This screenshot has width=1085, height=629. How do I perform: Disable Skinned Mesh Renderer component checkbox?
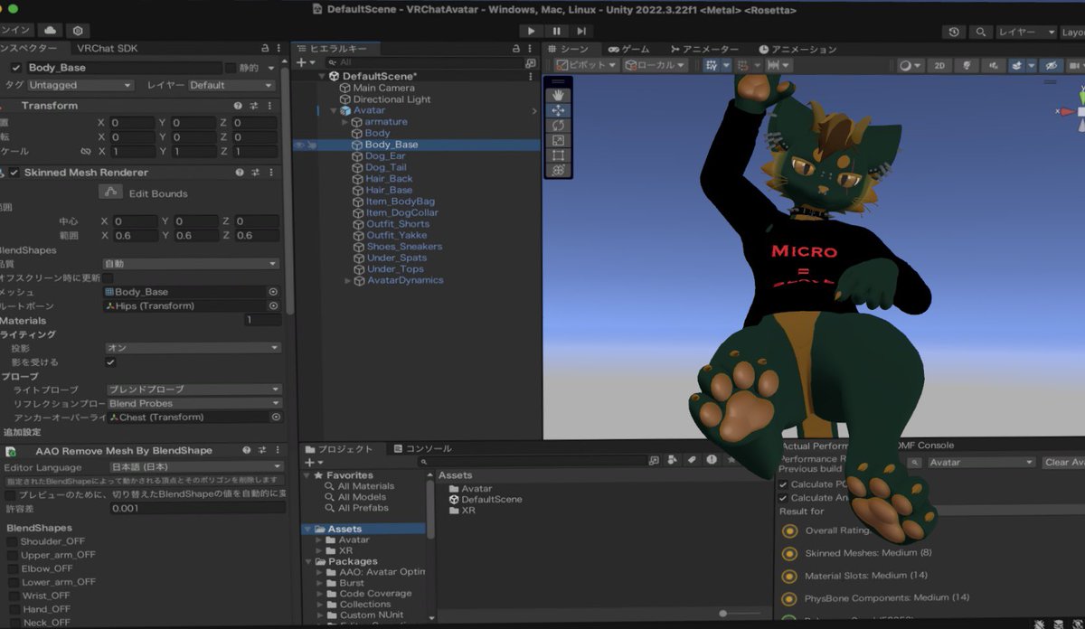[x=14, y=173]
